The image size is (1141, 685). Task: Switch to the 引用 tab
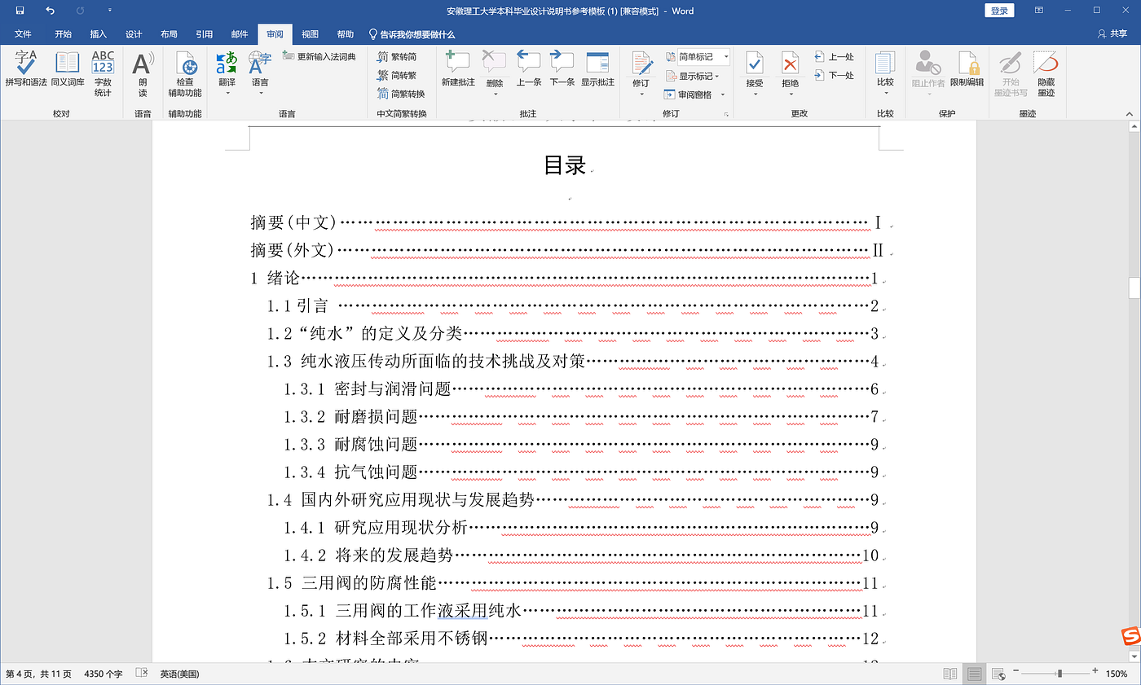point(204,34)
